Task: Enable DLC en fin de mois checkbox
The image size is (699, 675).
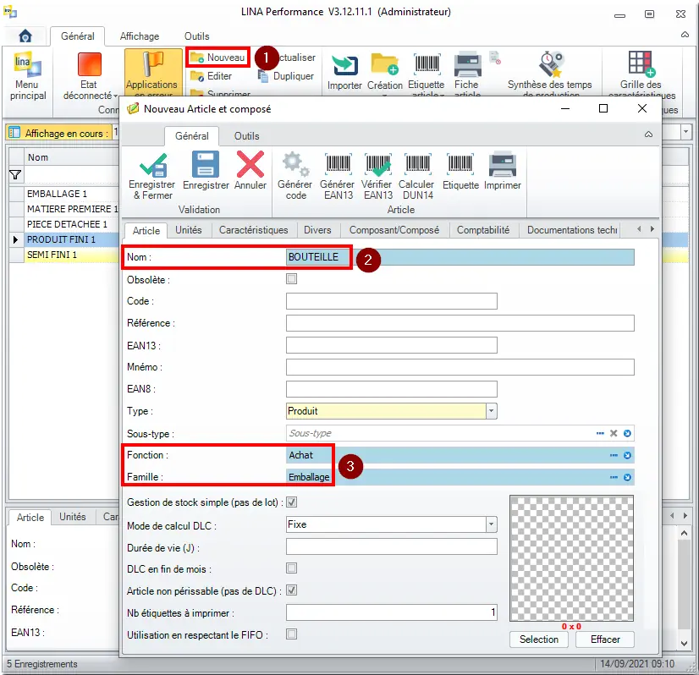Action: [x=292, y=568]
